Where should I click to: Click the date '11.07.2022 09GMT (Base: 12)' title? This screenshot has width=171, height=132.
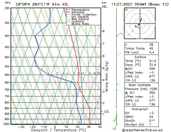pos(140,4)
